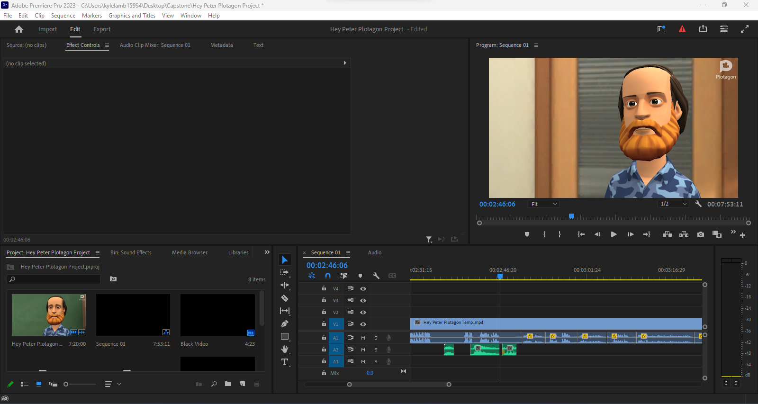Go to the Export workspace
Image resolution: width=758 pixels, height=404 pixels.
pyautogui.click(x=102, y=29)
